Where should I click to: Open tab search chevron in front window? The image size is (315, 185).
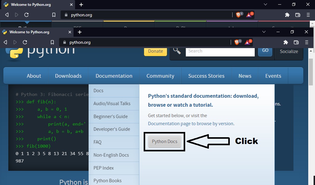coord(264,32)
